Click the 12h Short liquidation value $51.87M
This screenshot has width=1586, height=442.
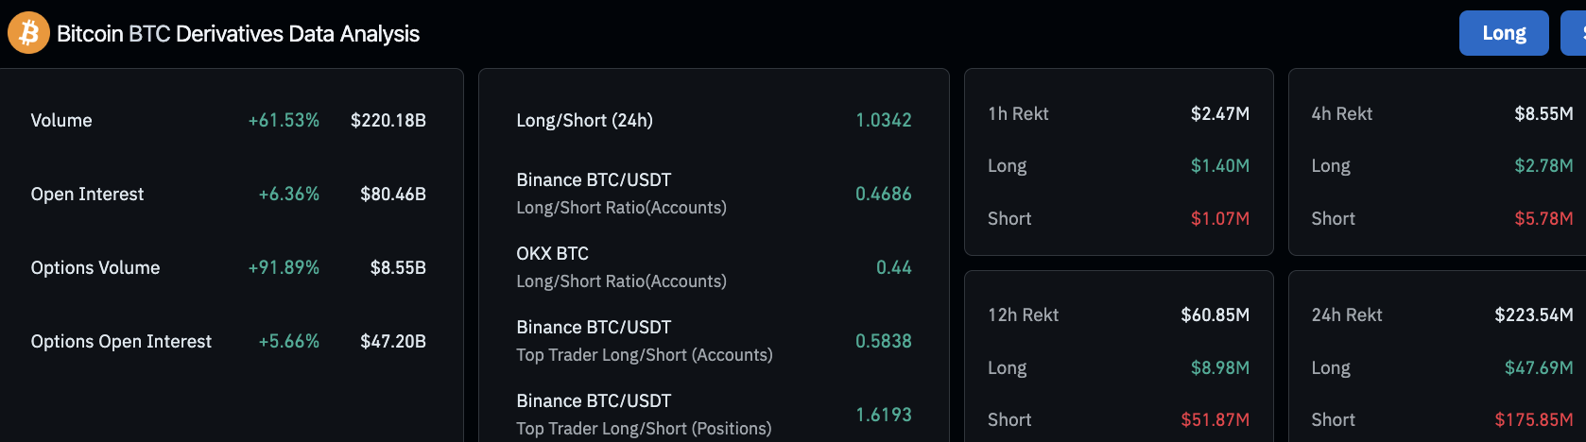[x=1215, y=419]
